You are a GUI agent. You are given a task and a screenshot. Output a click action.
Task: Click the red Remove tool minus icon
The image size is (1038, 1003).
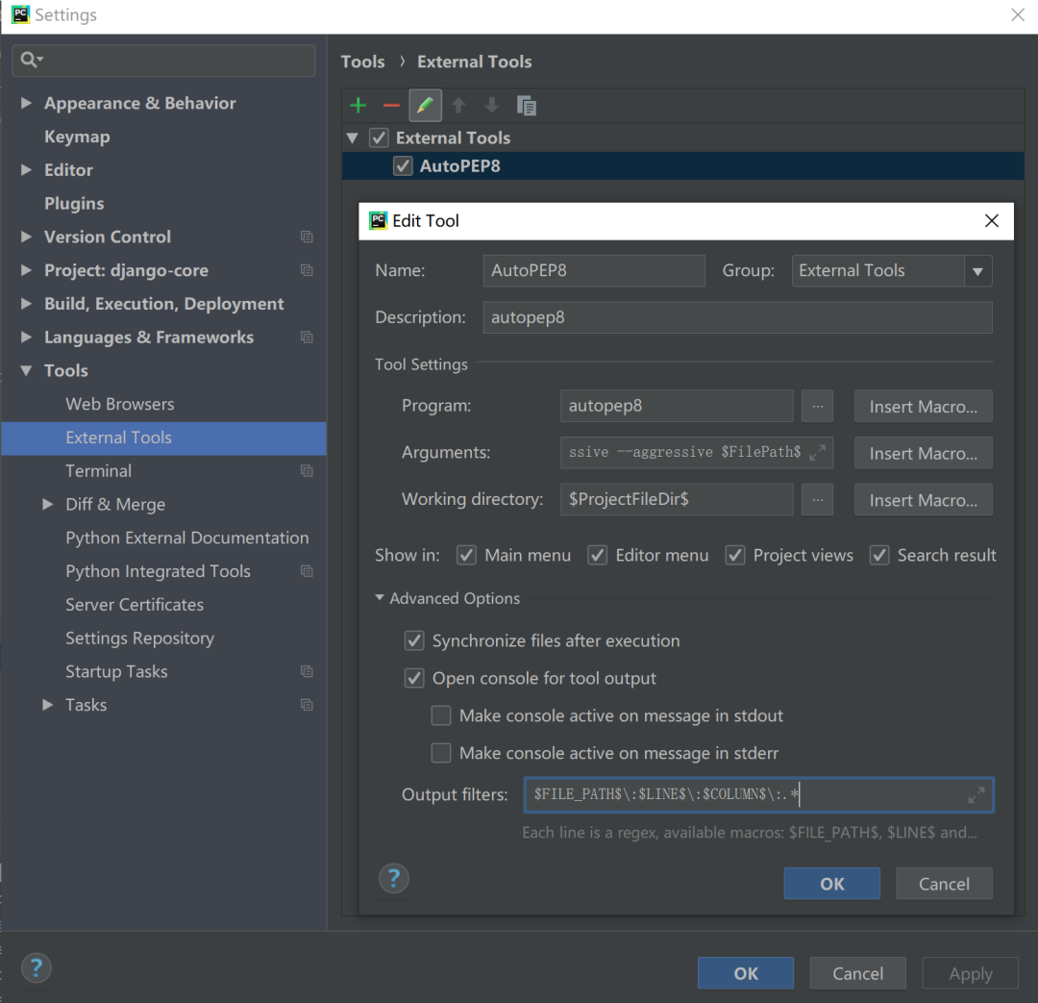(x=391, y=105)
